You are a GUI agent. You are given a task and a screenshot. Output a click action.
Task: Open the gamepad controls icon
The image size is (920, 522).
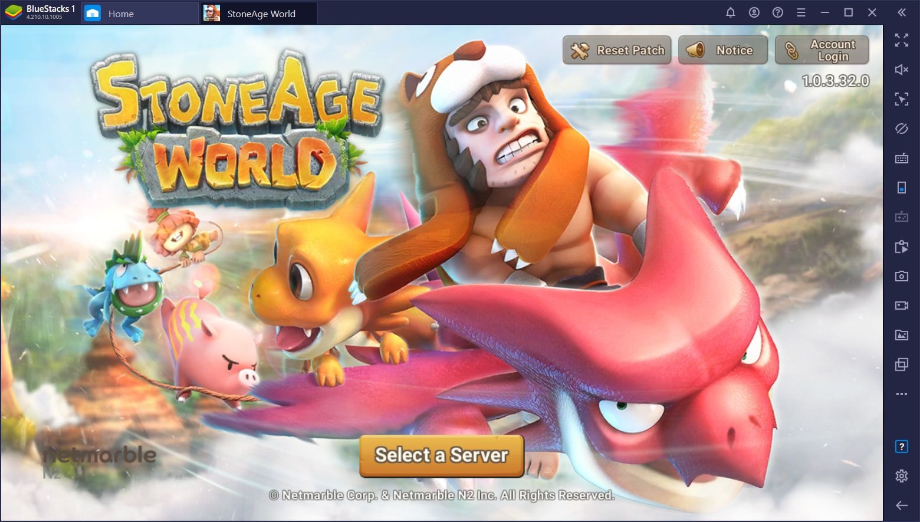coord(901,217)
